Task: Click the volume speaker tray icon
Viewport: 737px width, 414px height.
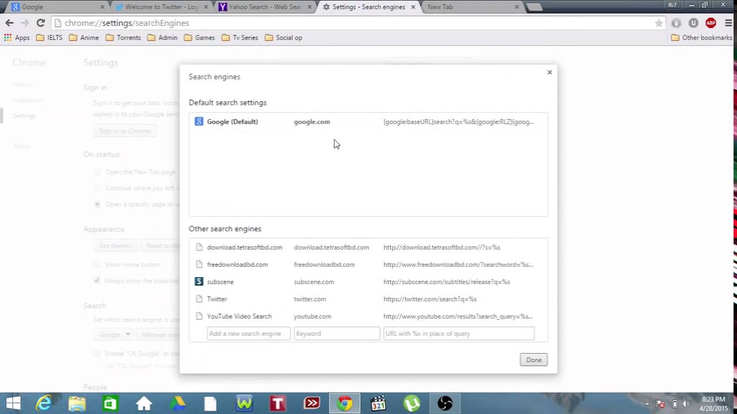Action: pos(686,404)
